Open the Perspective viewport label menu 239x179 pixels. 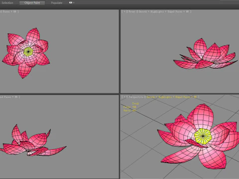click(x=135, y=97)
